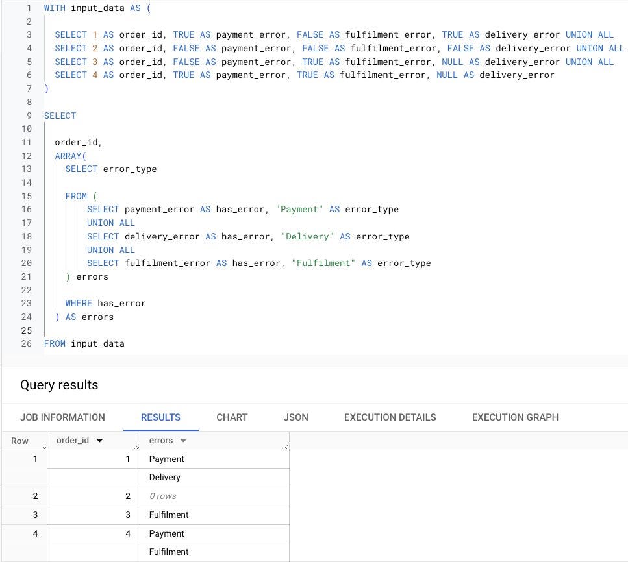Image resolution: width=628 pixels, height=562 pixels.
Task: Click the "Payment" string literal in code
Action: point(299,210)
